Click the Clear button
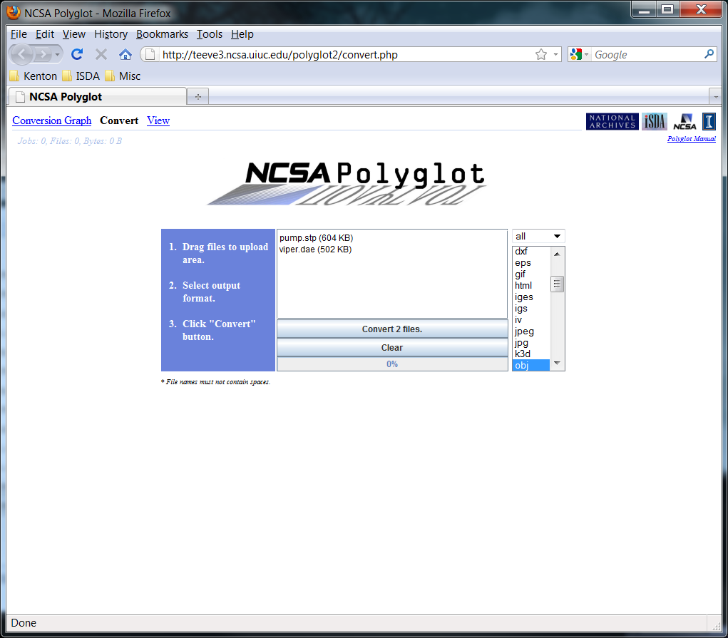The image size is (728, 638). pos(392,347)
